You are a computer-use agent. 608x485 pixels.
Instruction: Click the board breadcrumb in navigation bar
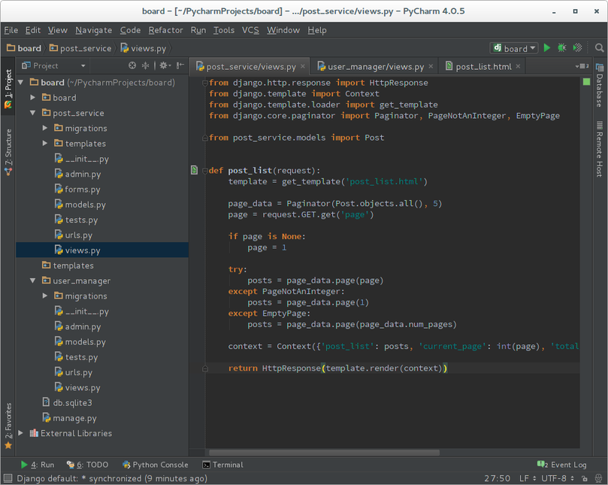click(x=24, y=48)
